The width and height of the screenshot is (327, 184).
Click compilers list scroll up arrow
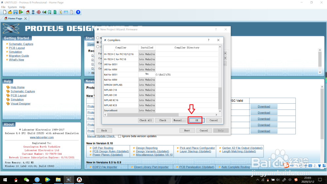coord(220,47)
